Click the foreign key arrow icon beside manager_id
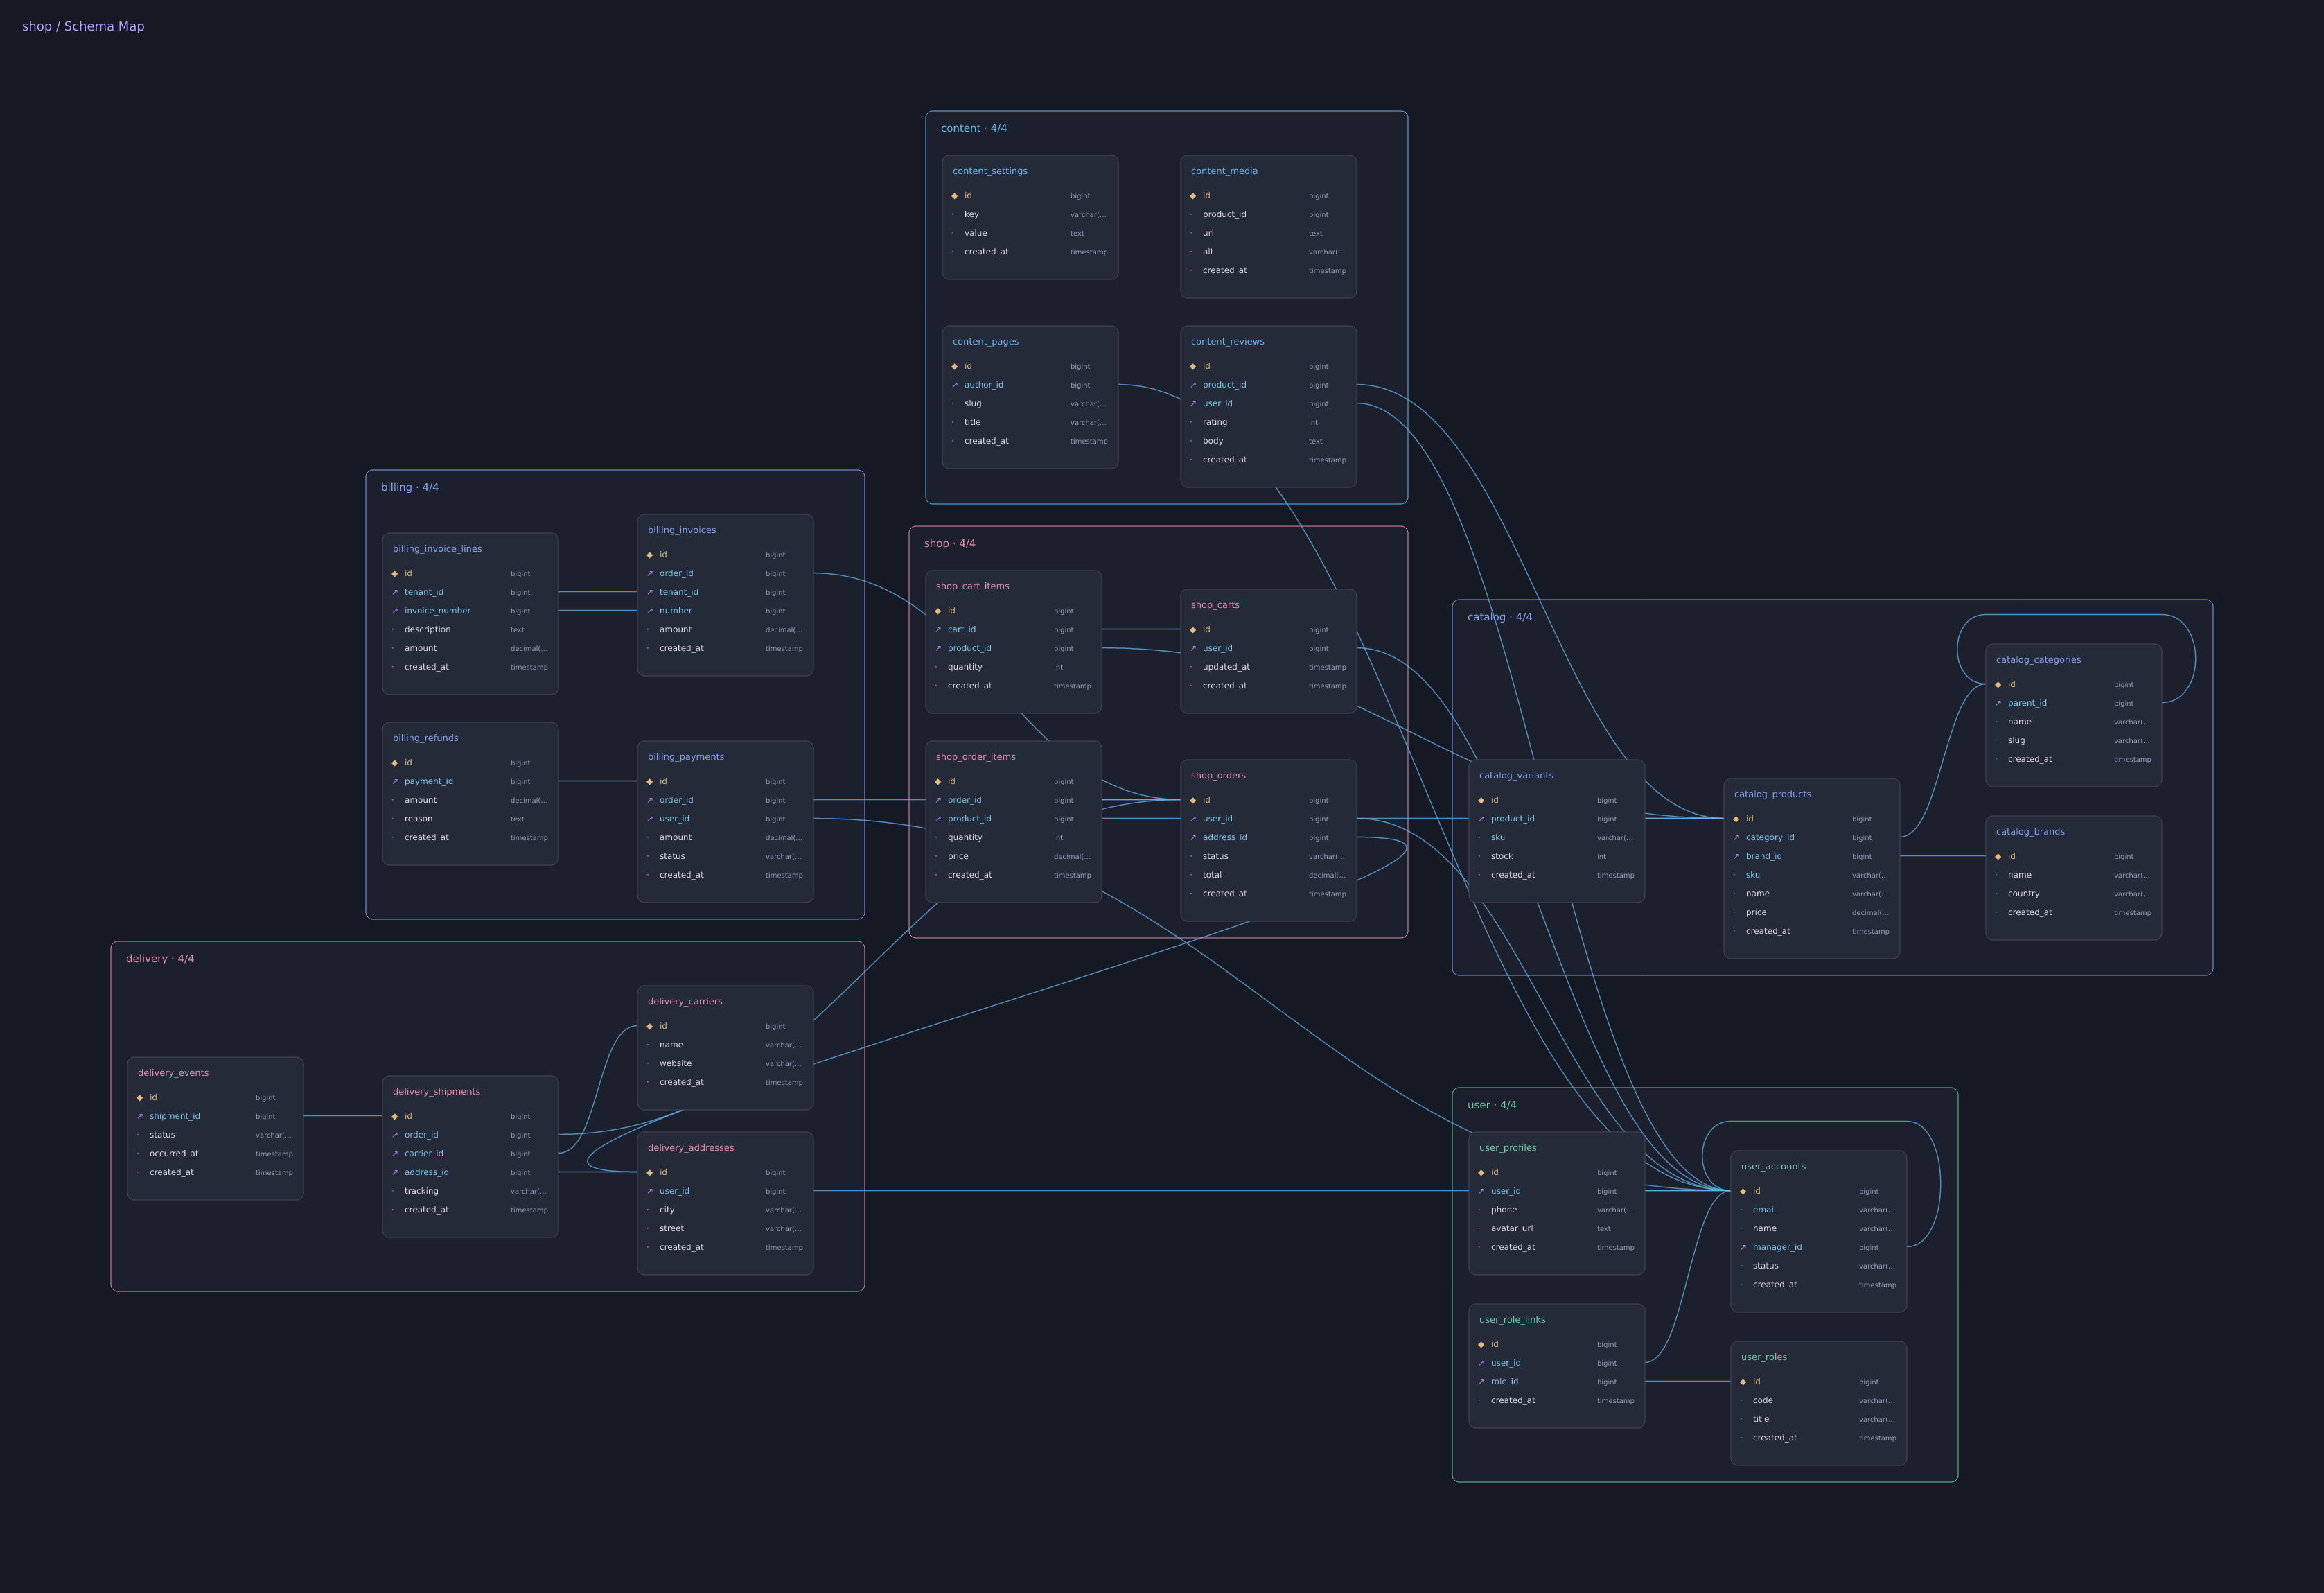This screenshot has width=2324, height=1593. [1743, 1248]
